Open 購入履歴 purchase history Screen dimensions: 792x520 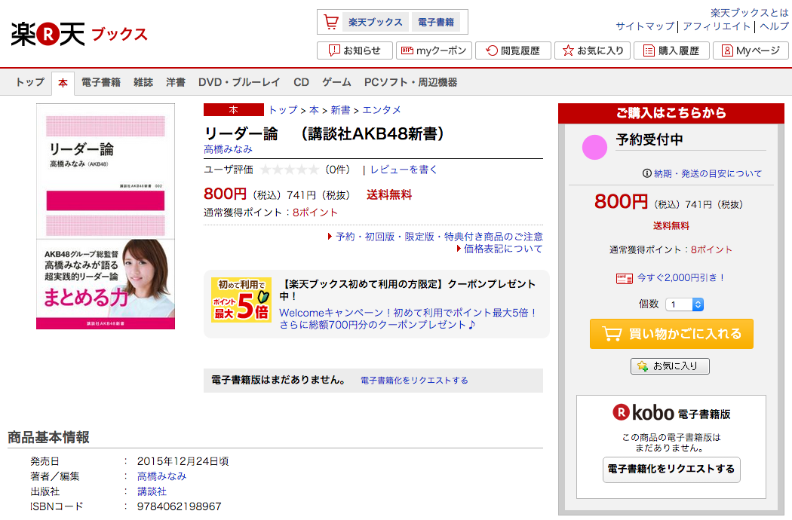672,50
